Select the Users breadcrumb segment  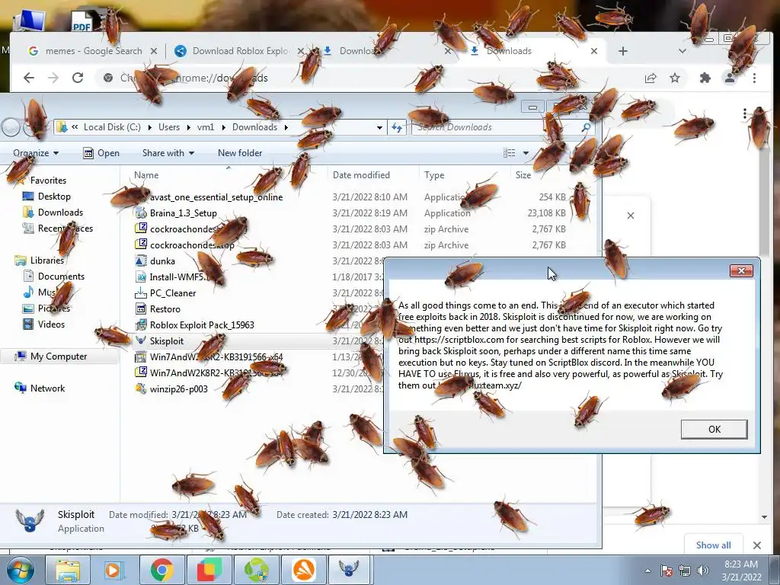[168, 127]
